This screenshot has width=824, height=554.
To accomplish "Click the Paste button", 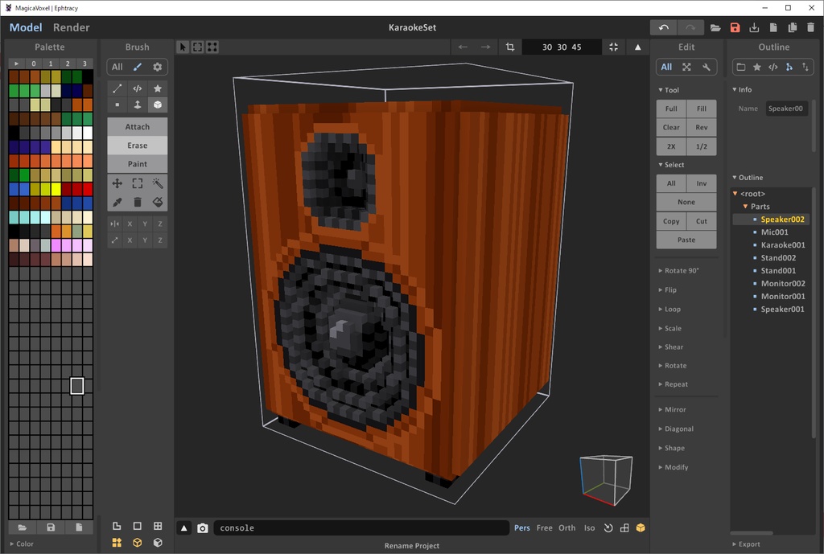I will 686,240.
